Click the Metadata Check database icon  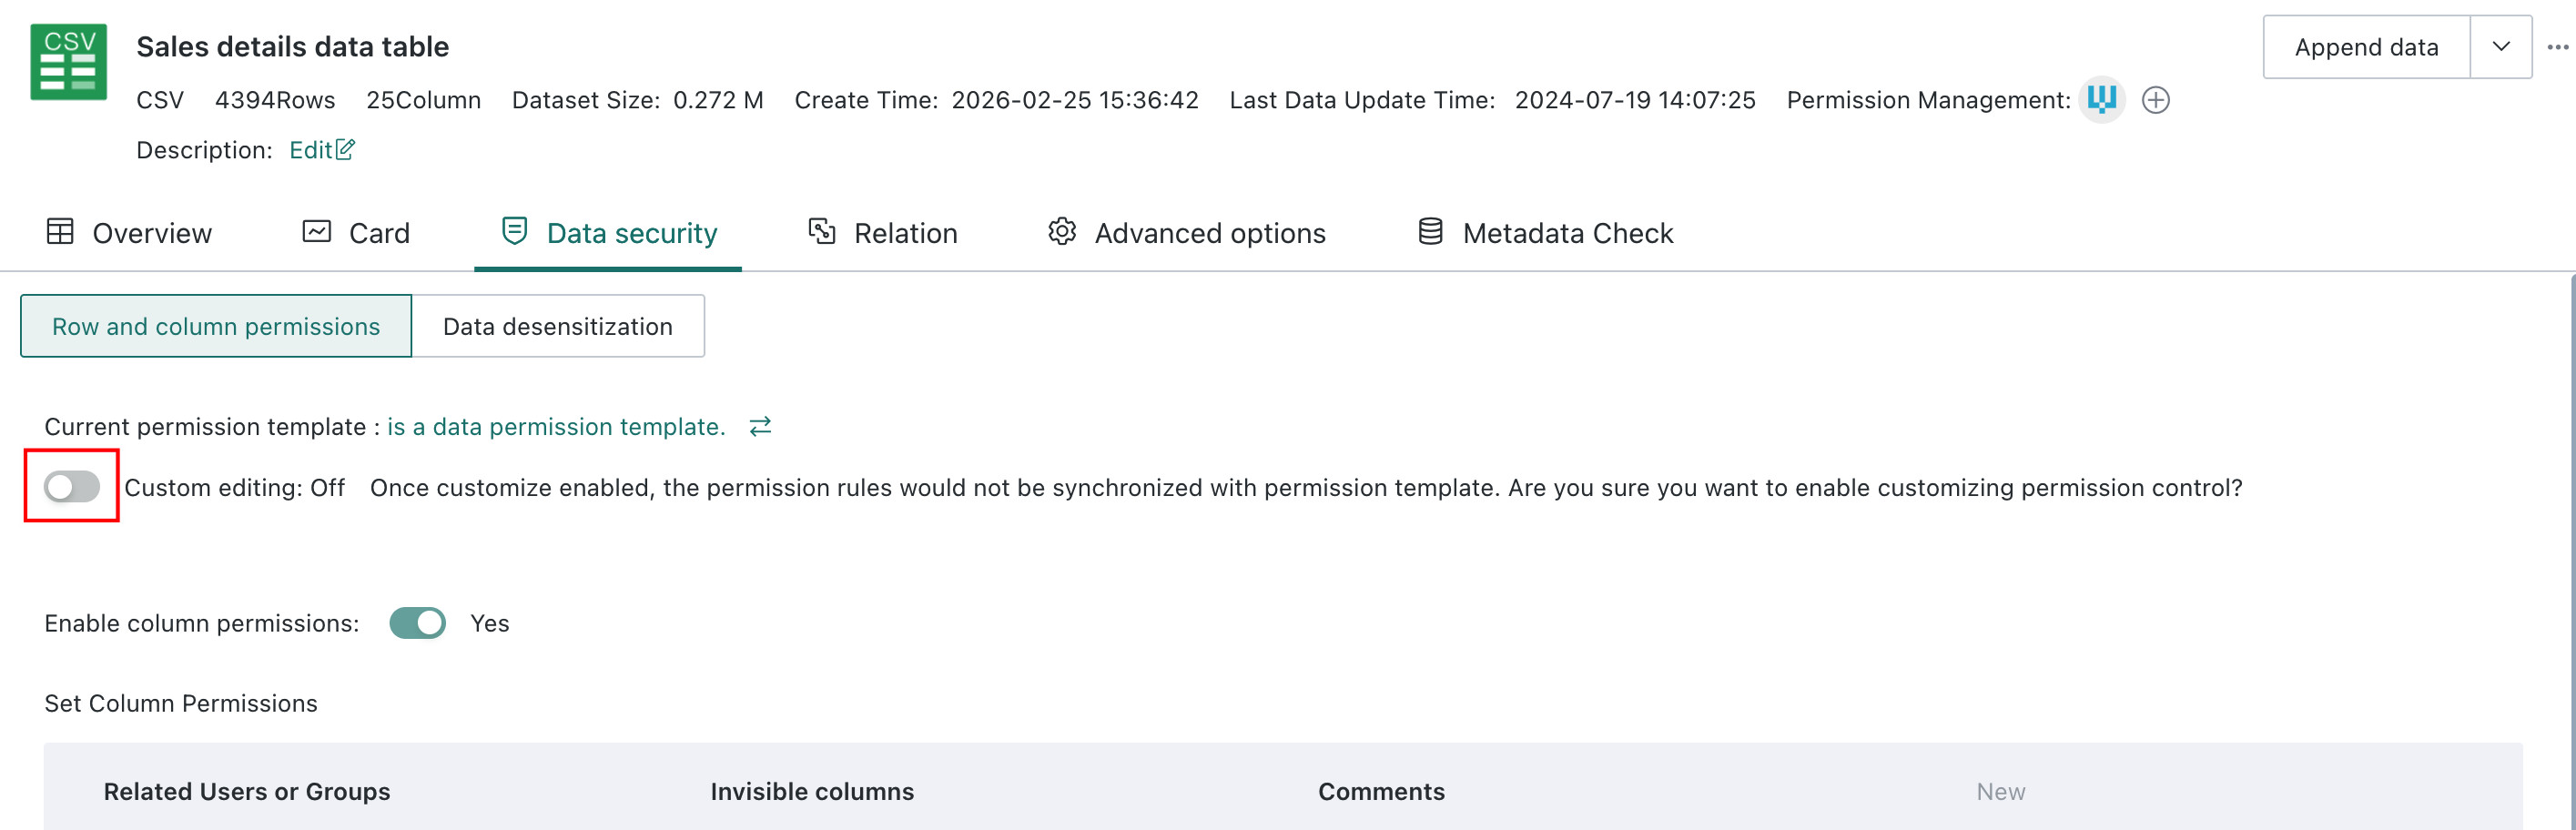[1430, 232]
